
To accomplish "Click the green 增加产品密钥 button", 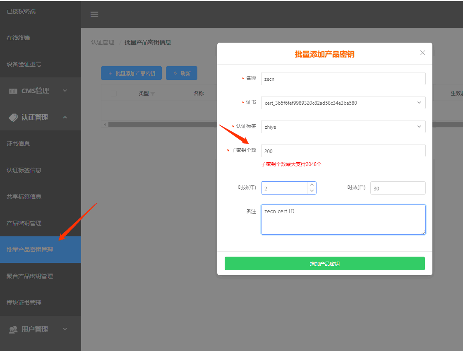I will [324, 264].
